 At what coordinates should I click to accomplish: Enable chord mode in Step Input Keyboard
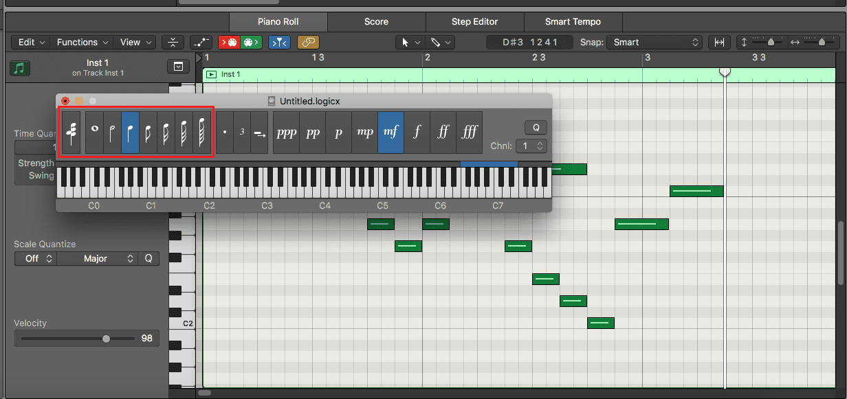pyautogui.click(x=71, y=133)
